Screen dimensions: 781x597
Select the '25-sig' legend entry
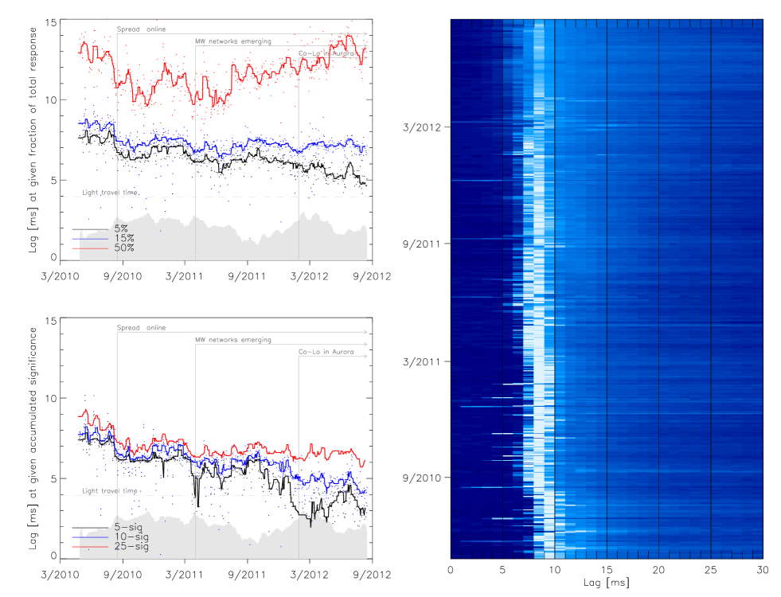131,546
